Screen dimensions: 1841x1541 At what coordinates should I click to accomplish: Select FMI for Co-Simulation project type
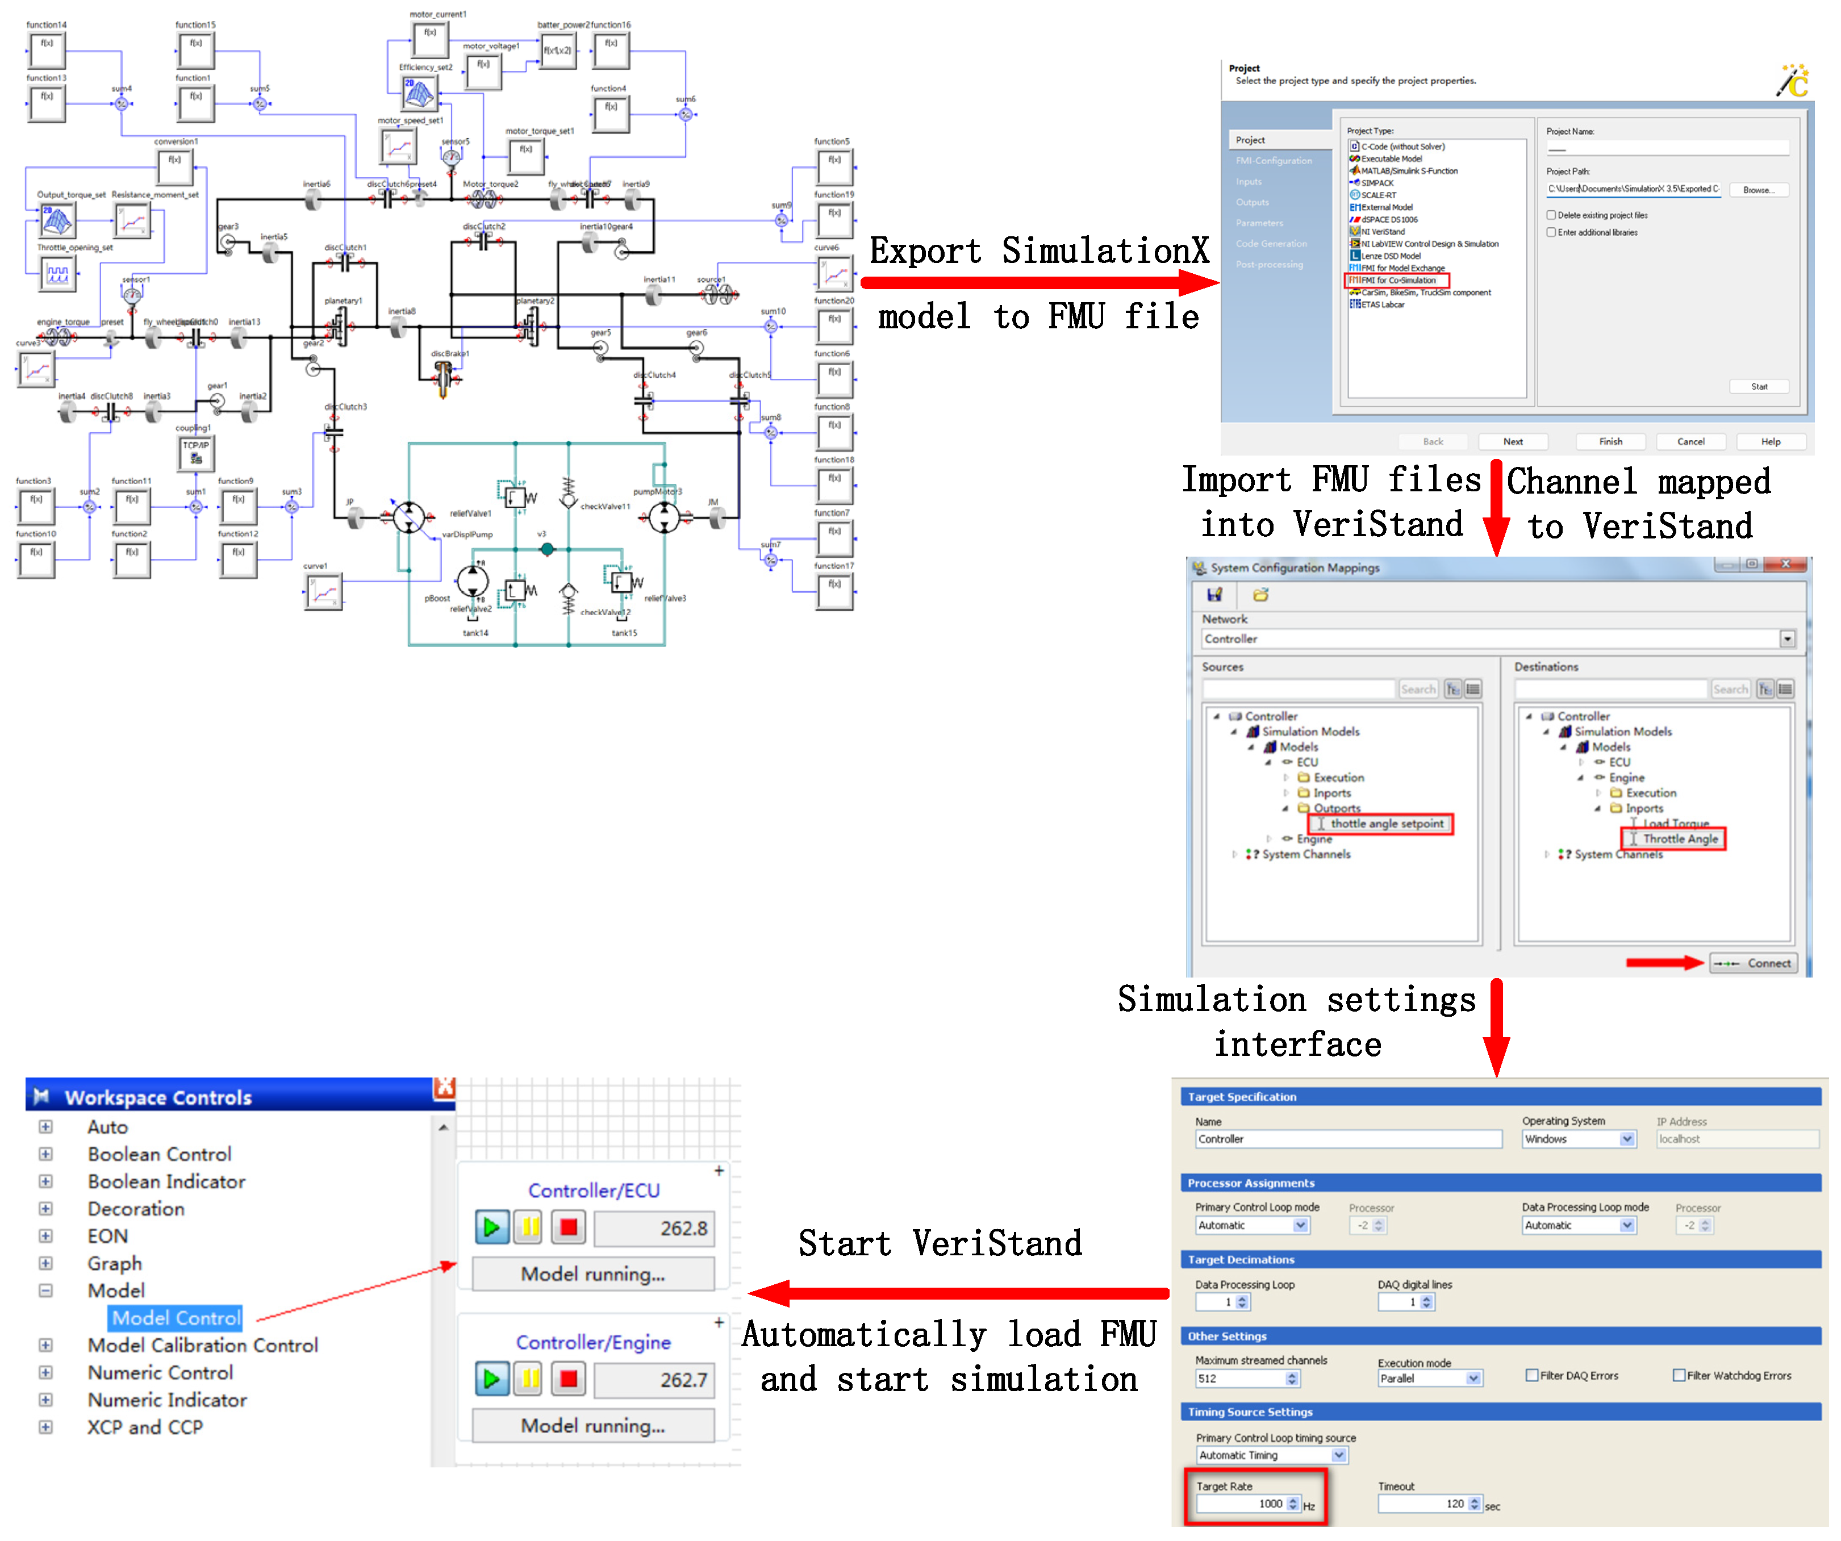point(1397,281)
